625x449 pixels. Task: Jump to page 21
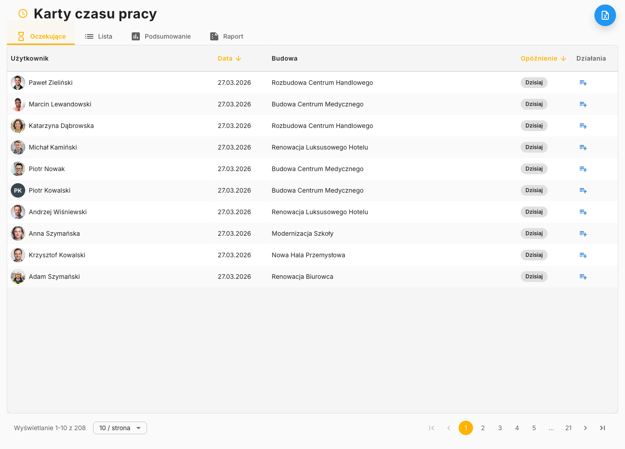(568, 428)
